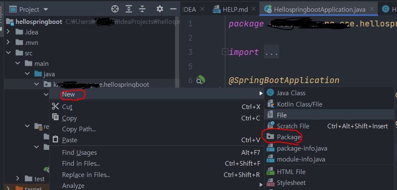
Task: Choose Copy Path... from context menu
Action: pyautogui.click(x=157, y=129)
